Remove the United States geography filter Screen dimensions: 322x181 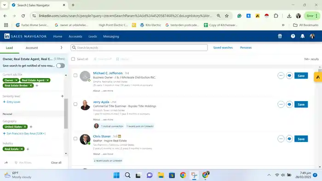(25, 127)
